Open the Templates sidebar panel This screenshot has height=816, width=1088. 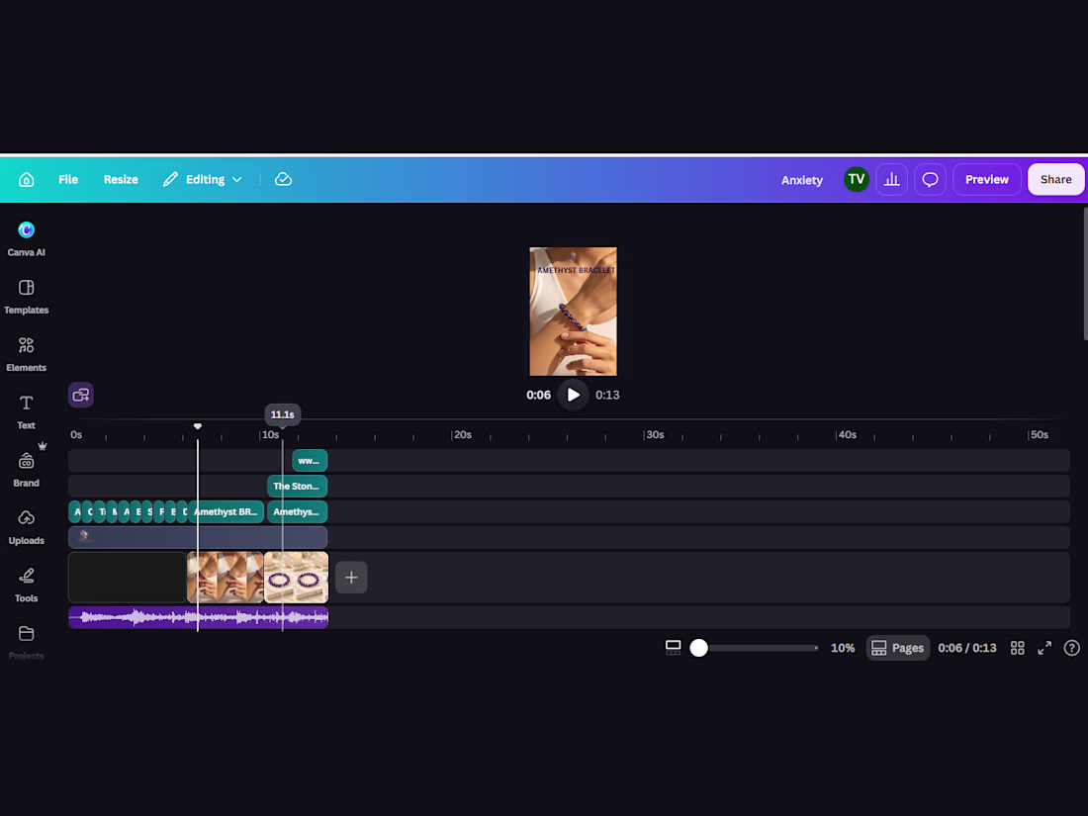pos(27,297)
